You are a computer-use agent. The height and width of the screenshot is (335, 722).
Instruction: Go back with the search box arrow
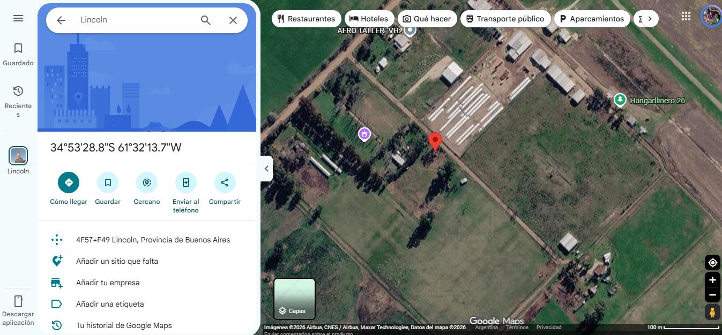pyautogui.click(x=61, y=20)
